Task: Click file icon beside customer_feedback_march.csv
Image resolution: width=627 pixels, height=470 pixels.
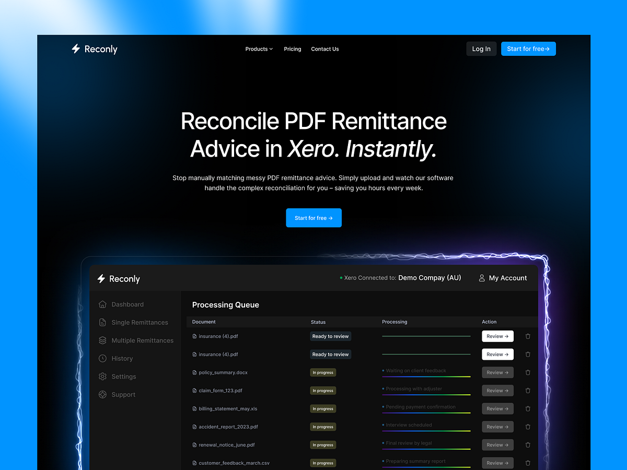Action: (195, 463)
